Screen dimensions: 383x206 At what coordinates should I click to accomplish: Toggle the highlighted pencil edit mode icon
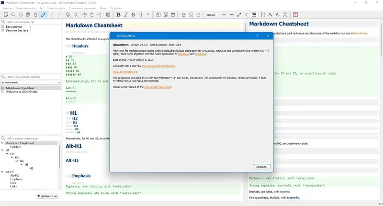(x=43, y=15)
